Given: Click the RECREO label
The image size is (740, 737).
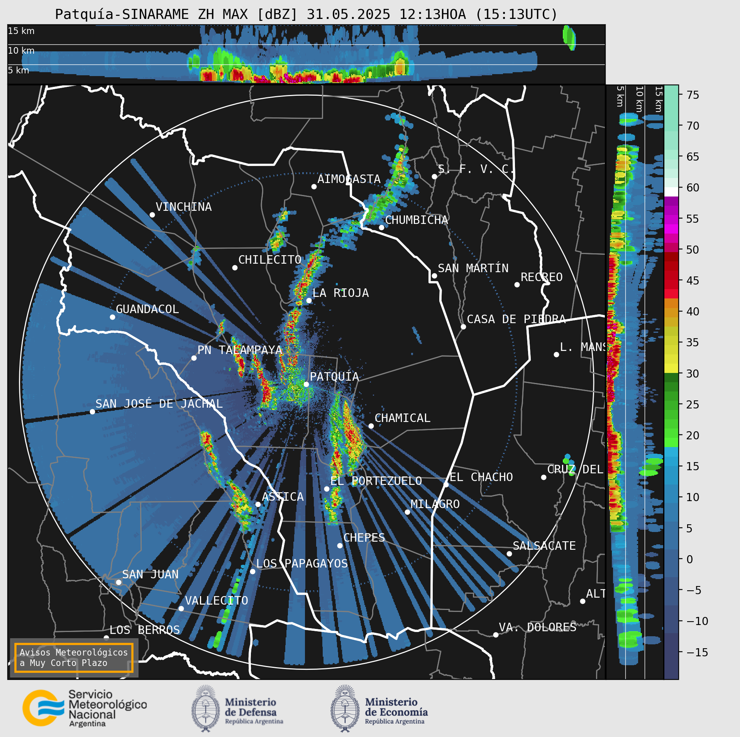Looking at the screenshot, I should [x=542, y=277].
